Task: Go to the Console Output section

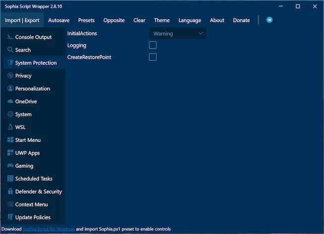Action: tap(34, 37)
